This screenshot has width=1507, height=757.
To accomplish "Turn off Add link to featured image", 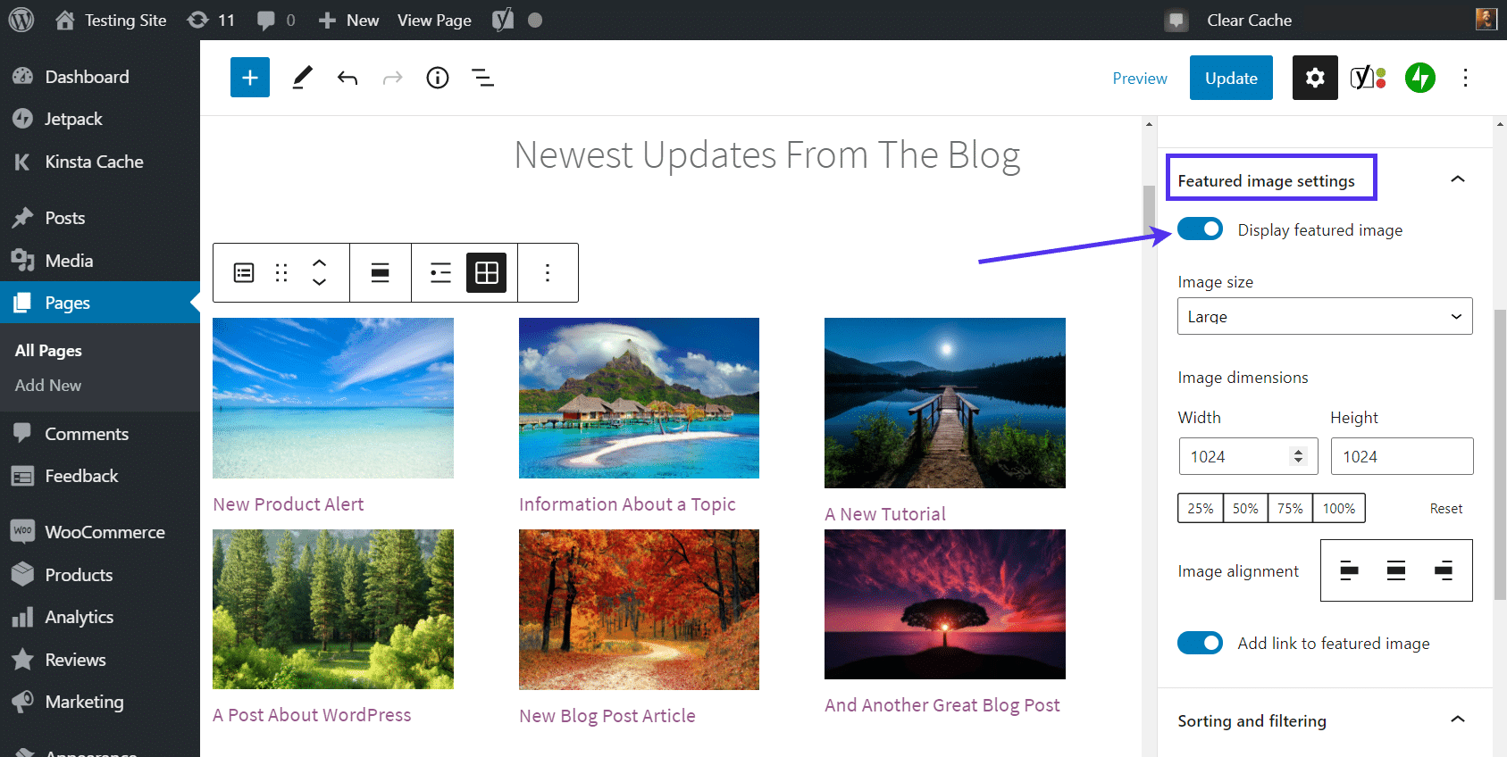I will [x=1200, y=643].
